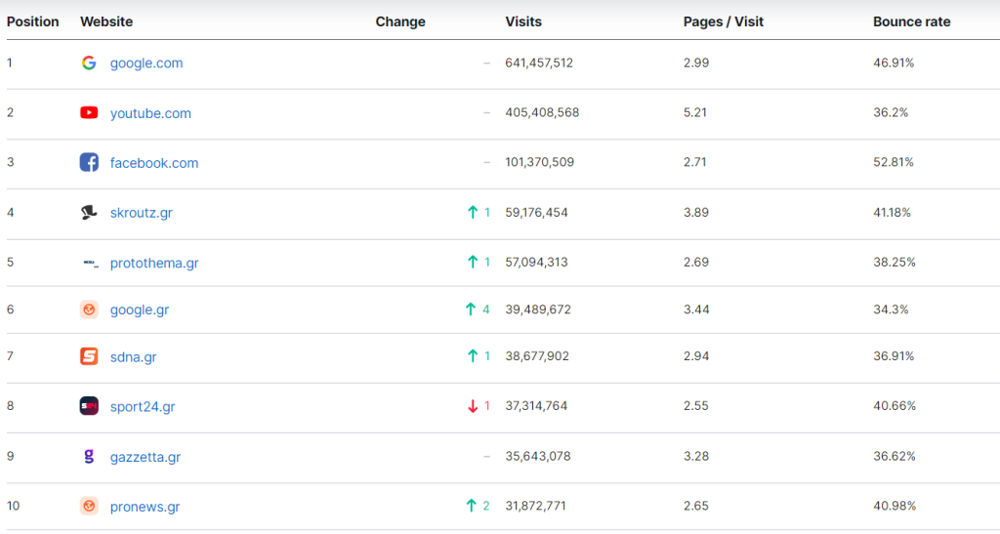Click the sport24.gr favicon
The image size is (1000, 534).
pos(89,406)
